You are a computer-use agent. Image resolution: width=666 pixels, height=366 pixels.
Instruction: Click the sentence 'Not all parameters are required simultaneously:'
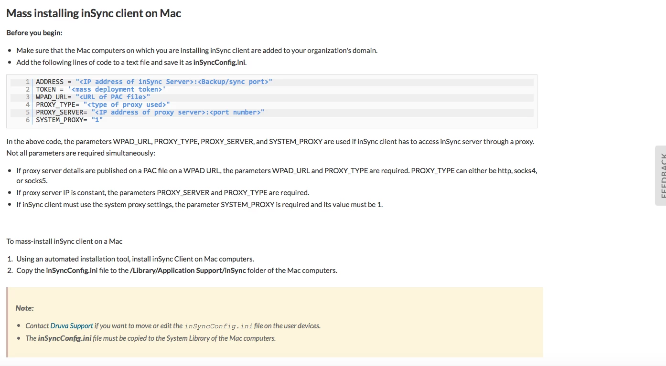pyautogui.click(x=81, y=153)
